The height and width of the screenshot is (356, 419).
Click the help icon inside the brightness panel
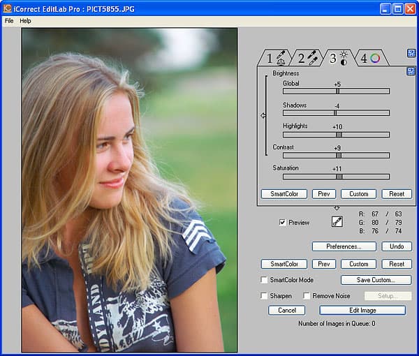coord(411,71)
